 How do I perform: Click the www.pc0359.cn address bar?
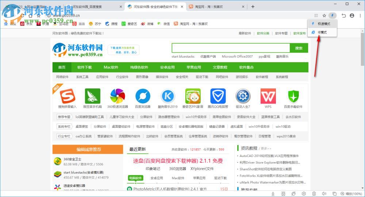click(x=66, y=16)
